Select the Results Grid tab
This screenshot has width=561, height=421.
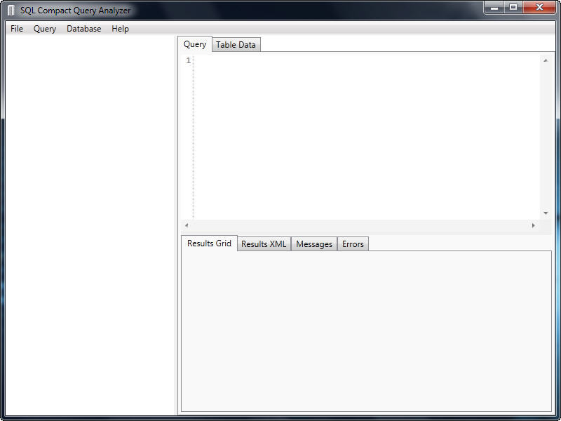pyautogui.click(x=209, y=243)
